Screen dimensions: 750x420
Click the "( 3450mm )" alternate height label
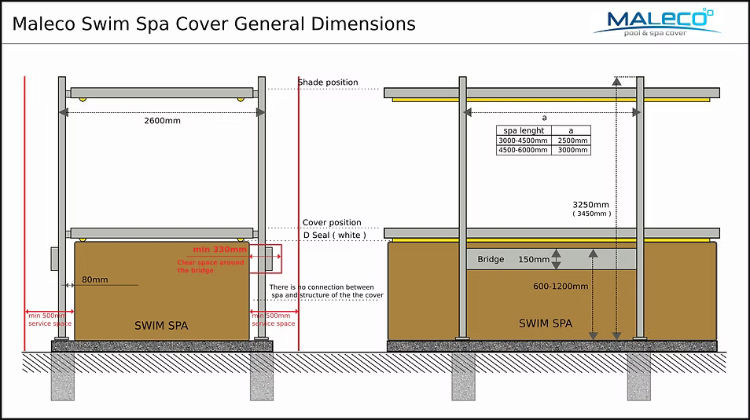pyautogui.click(x=592, y=214)
